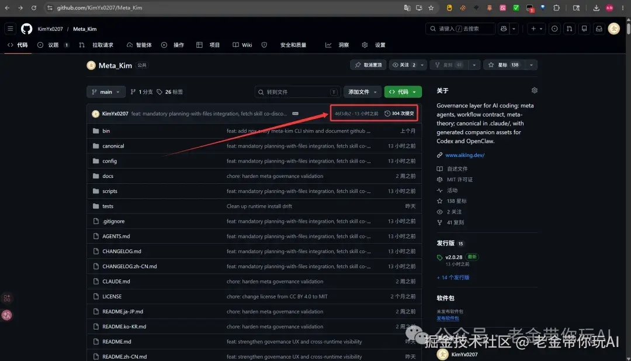
Task: Click KimYx0207 commit author avatar
Action: click(95, 114)
